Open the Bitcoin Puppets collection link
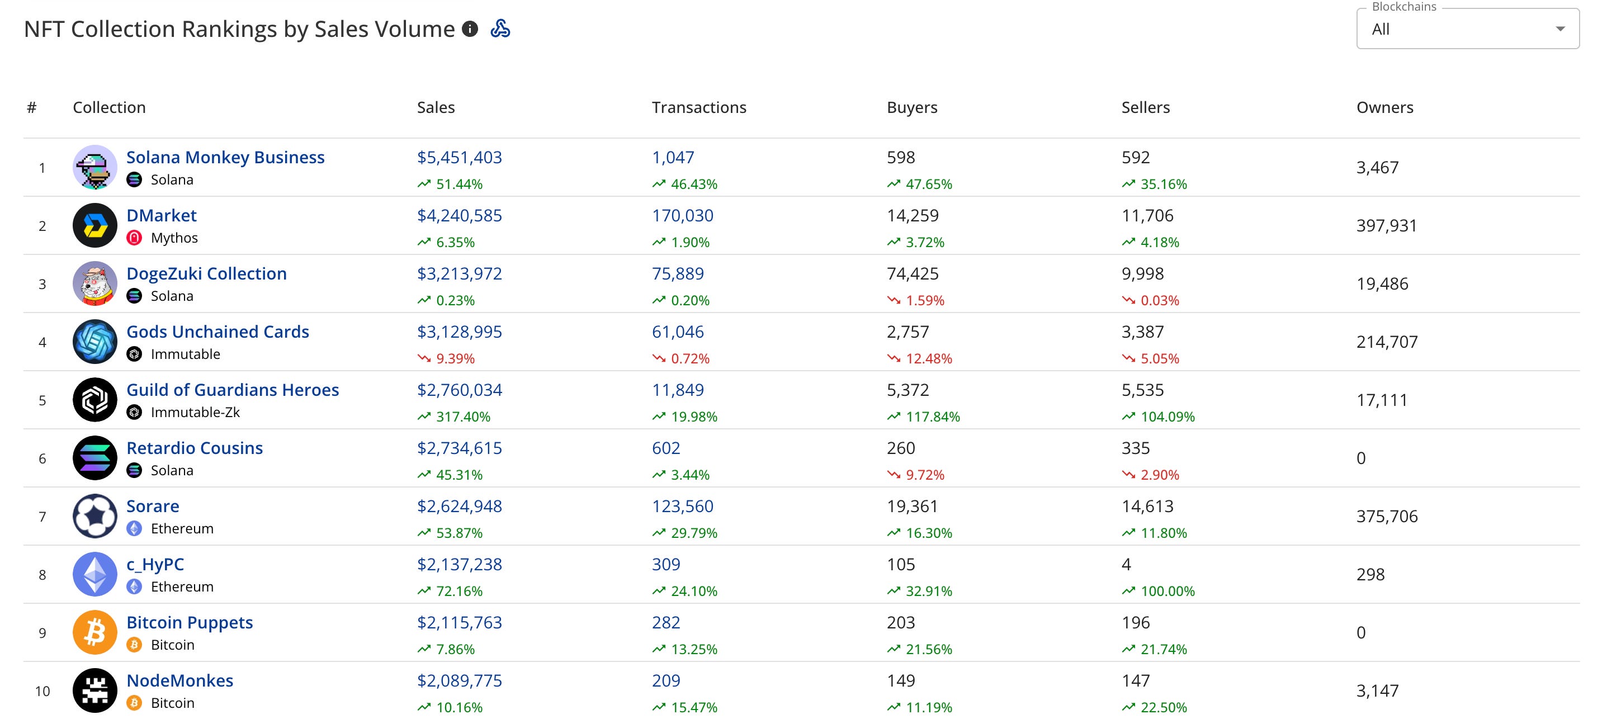1607x719 pixels. point(190,622)
